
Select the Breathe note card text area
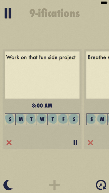pos(98,75)
